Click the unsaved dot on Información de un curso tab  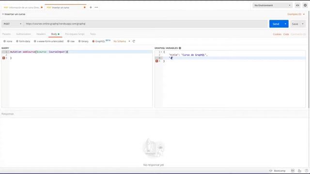point(42,8)
